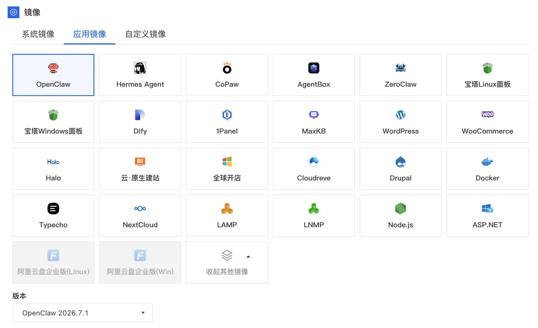Viewport: 538px width, 328px height.
Task: Select the Halo logo icon
Action: (x=53, y=162)
